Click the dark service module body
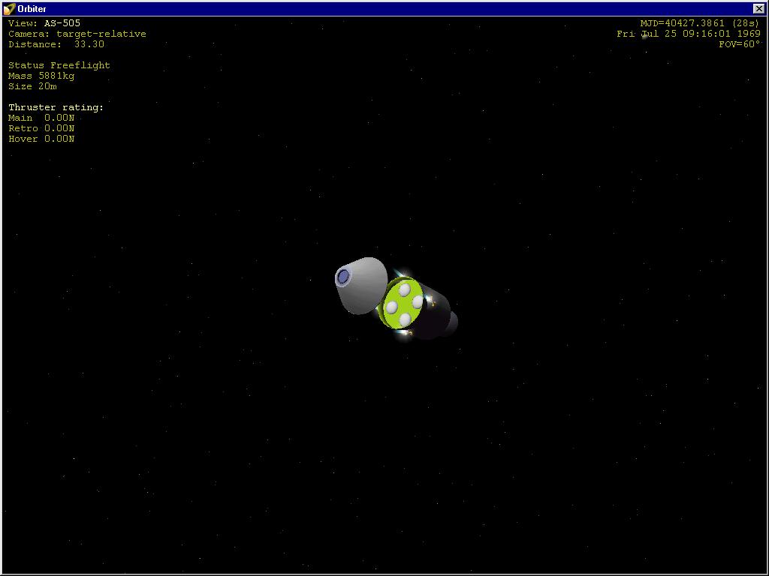769x576 pixels. pyautogui.click(x=436, y=313)
